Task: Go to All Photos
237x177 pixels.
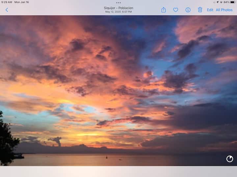Action: [224, 10]
